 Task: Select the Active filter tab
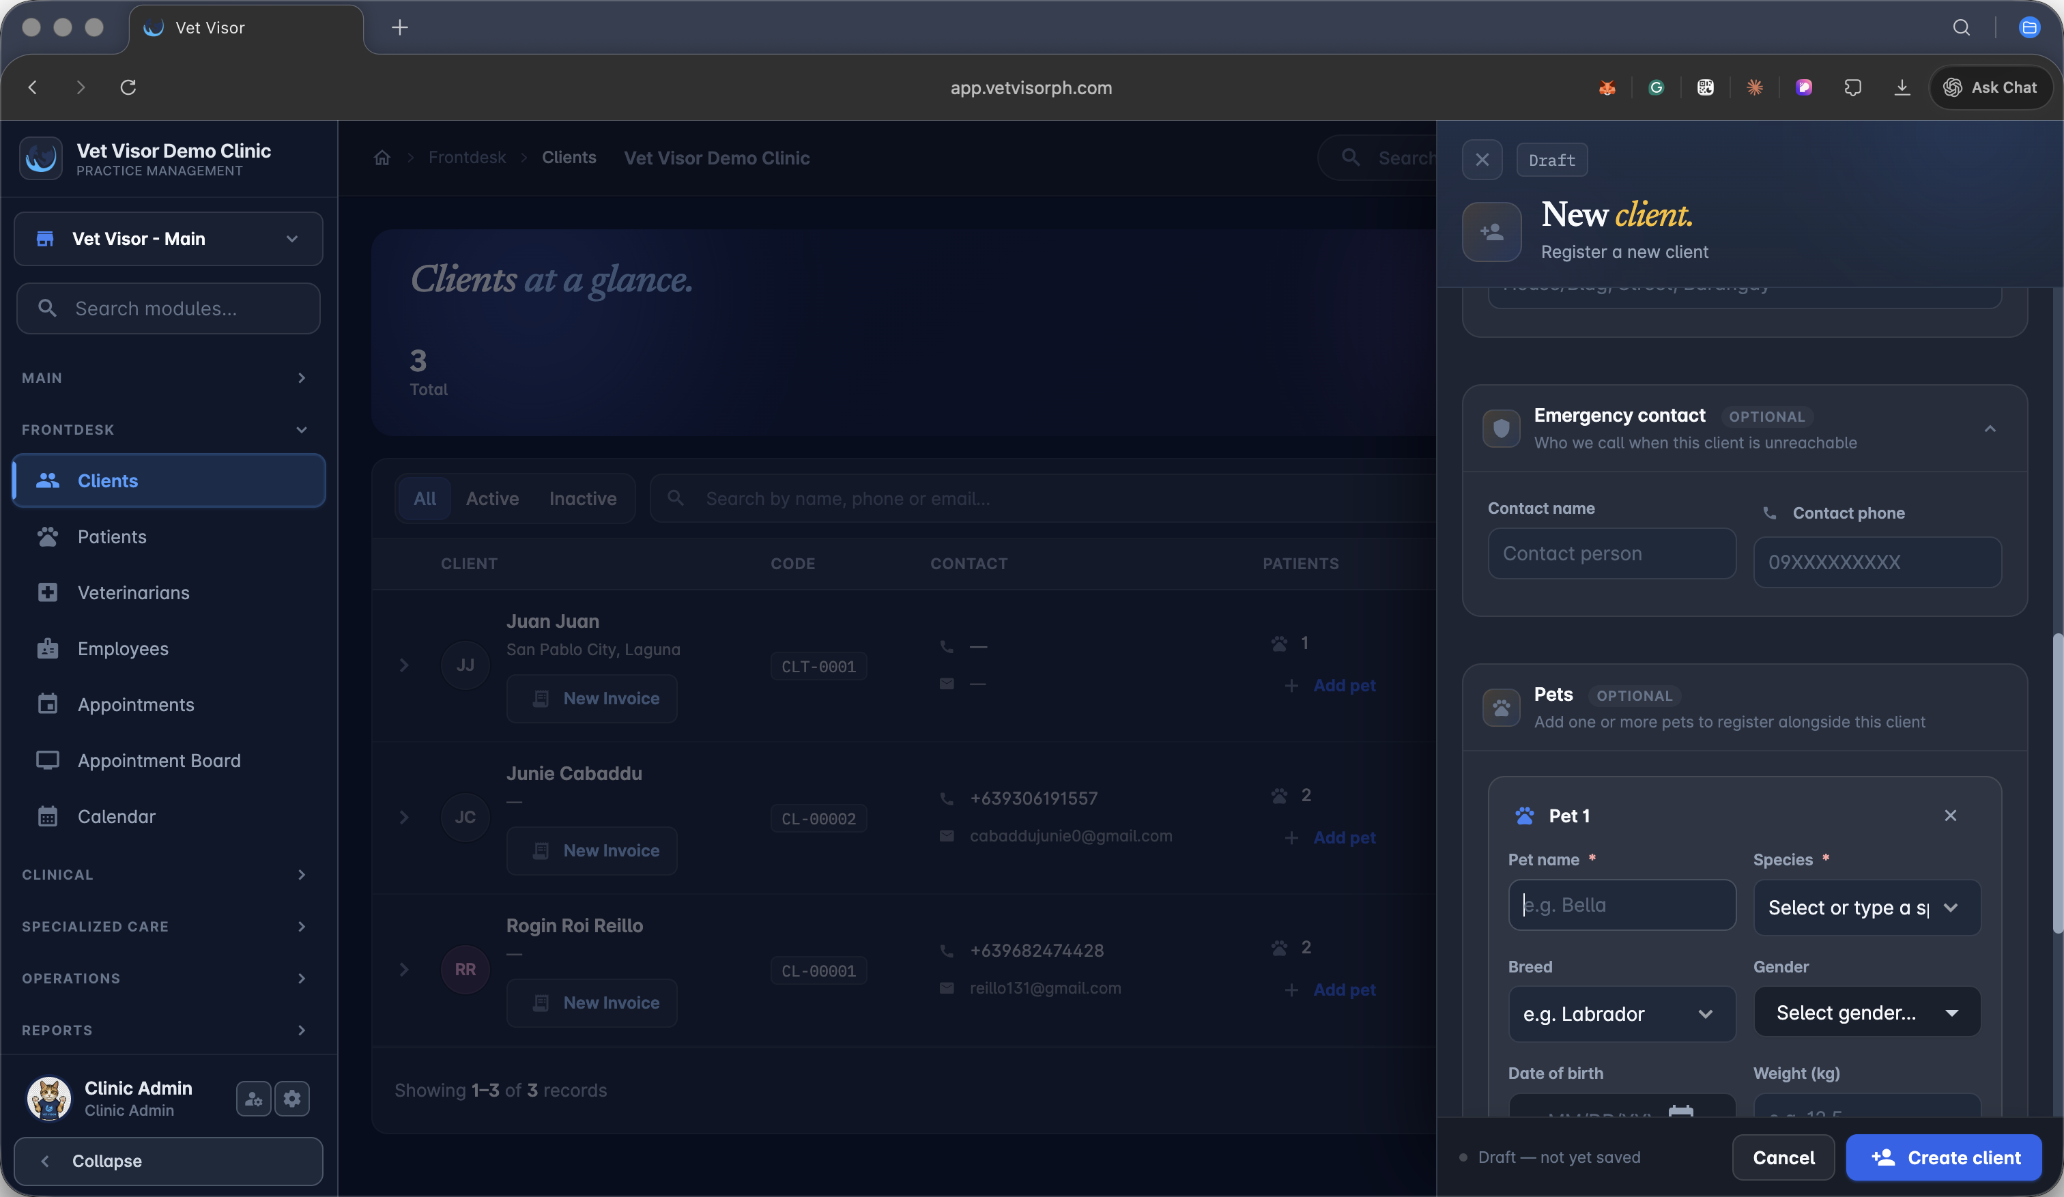[492, 499]
